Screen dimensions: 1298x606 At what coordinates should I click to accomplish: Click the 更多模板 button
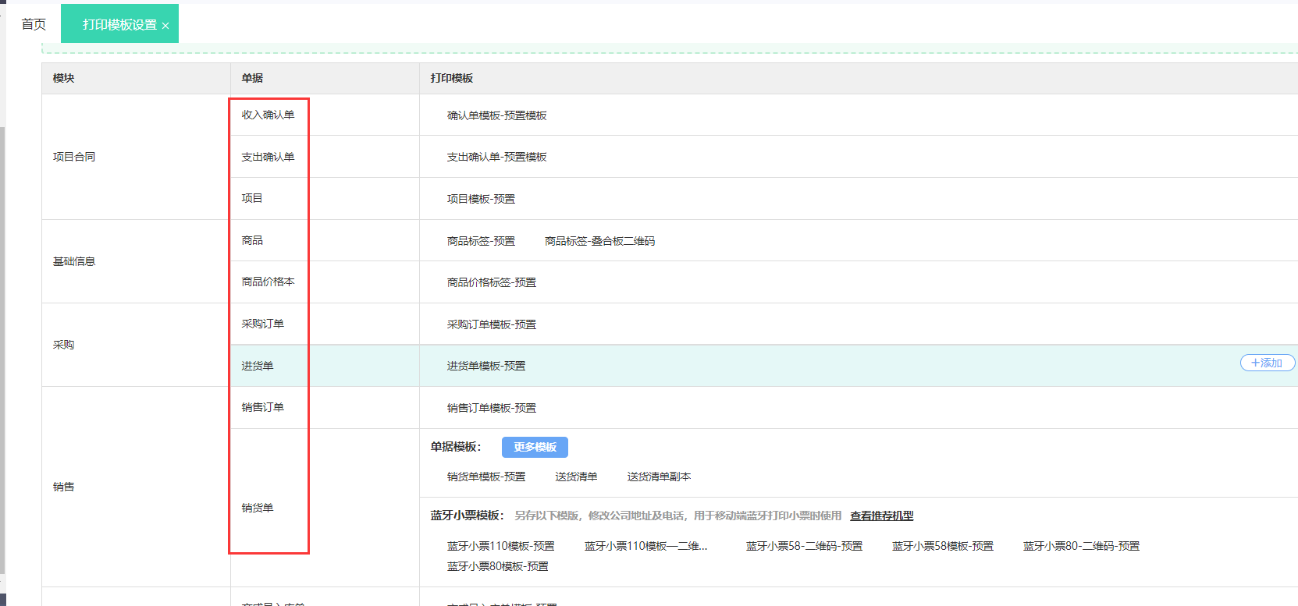click(535, 447)
